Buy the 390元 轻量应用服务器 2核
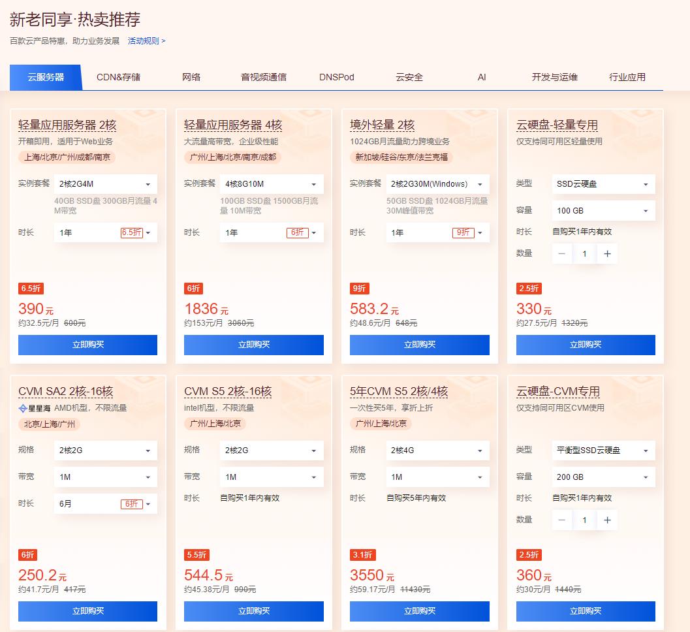 (x=87, y=345)
